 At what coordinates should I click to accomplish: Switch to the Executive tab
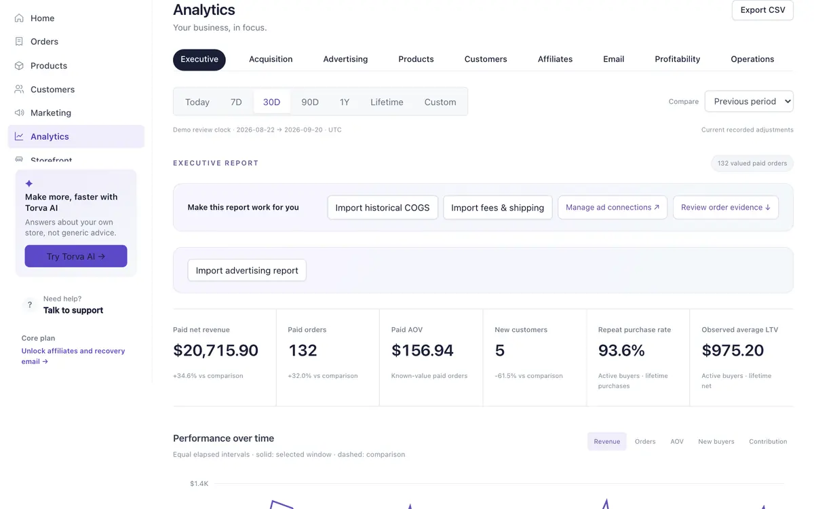point(199,59)
